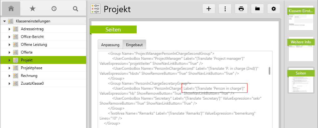318x128 pixels.
Task: Open settings with the gear icon
Action: tap(274, 9)
